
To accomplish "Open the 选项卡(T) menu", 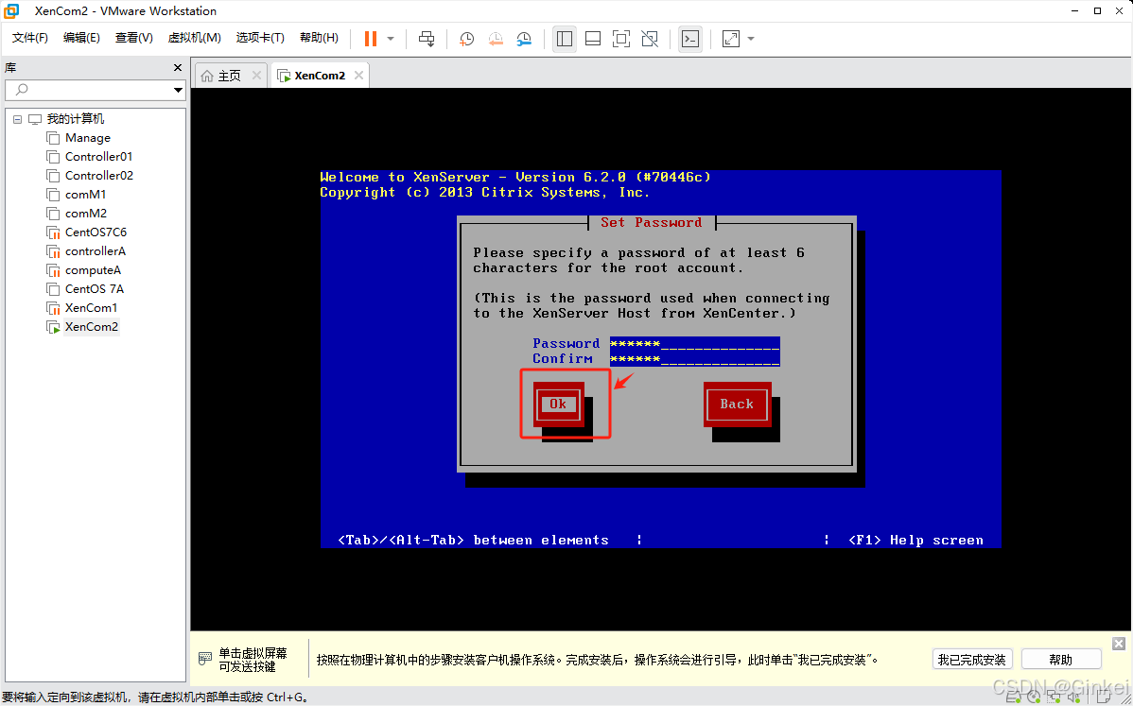I will pyautogui.click(x=260, y=38).
